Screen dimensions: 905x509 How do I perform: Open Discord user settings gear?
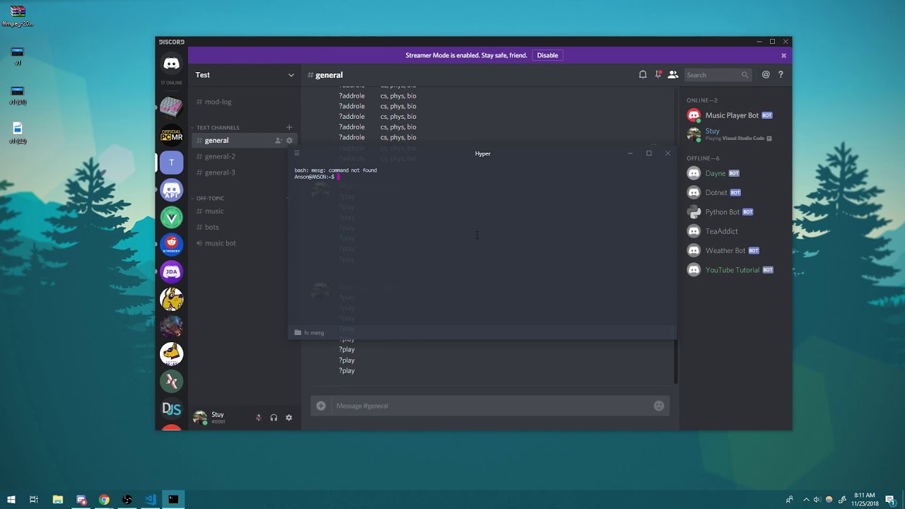tap(288, 418)
